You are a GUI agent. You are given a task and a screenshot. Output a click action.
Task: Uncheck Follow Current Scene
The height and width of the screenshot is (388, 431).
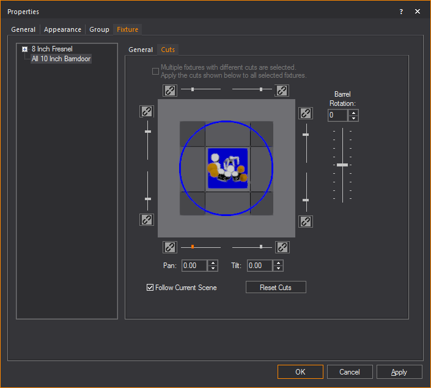(x=150, y=288)
